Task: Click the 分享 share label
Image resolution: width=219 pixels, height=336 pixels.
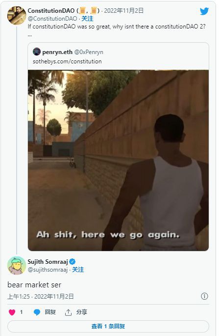Action: pos(82,312)
